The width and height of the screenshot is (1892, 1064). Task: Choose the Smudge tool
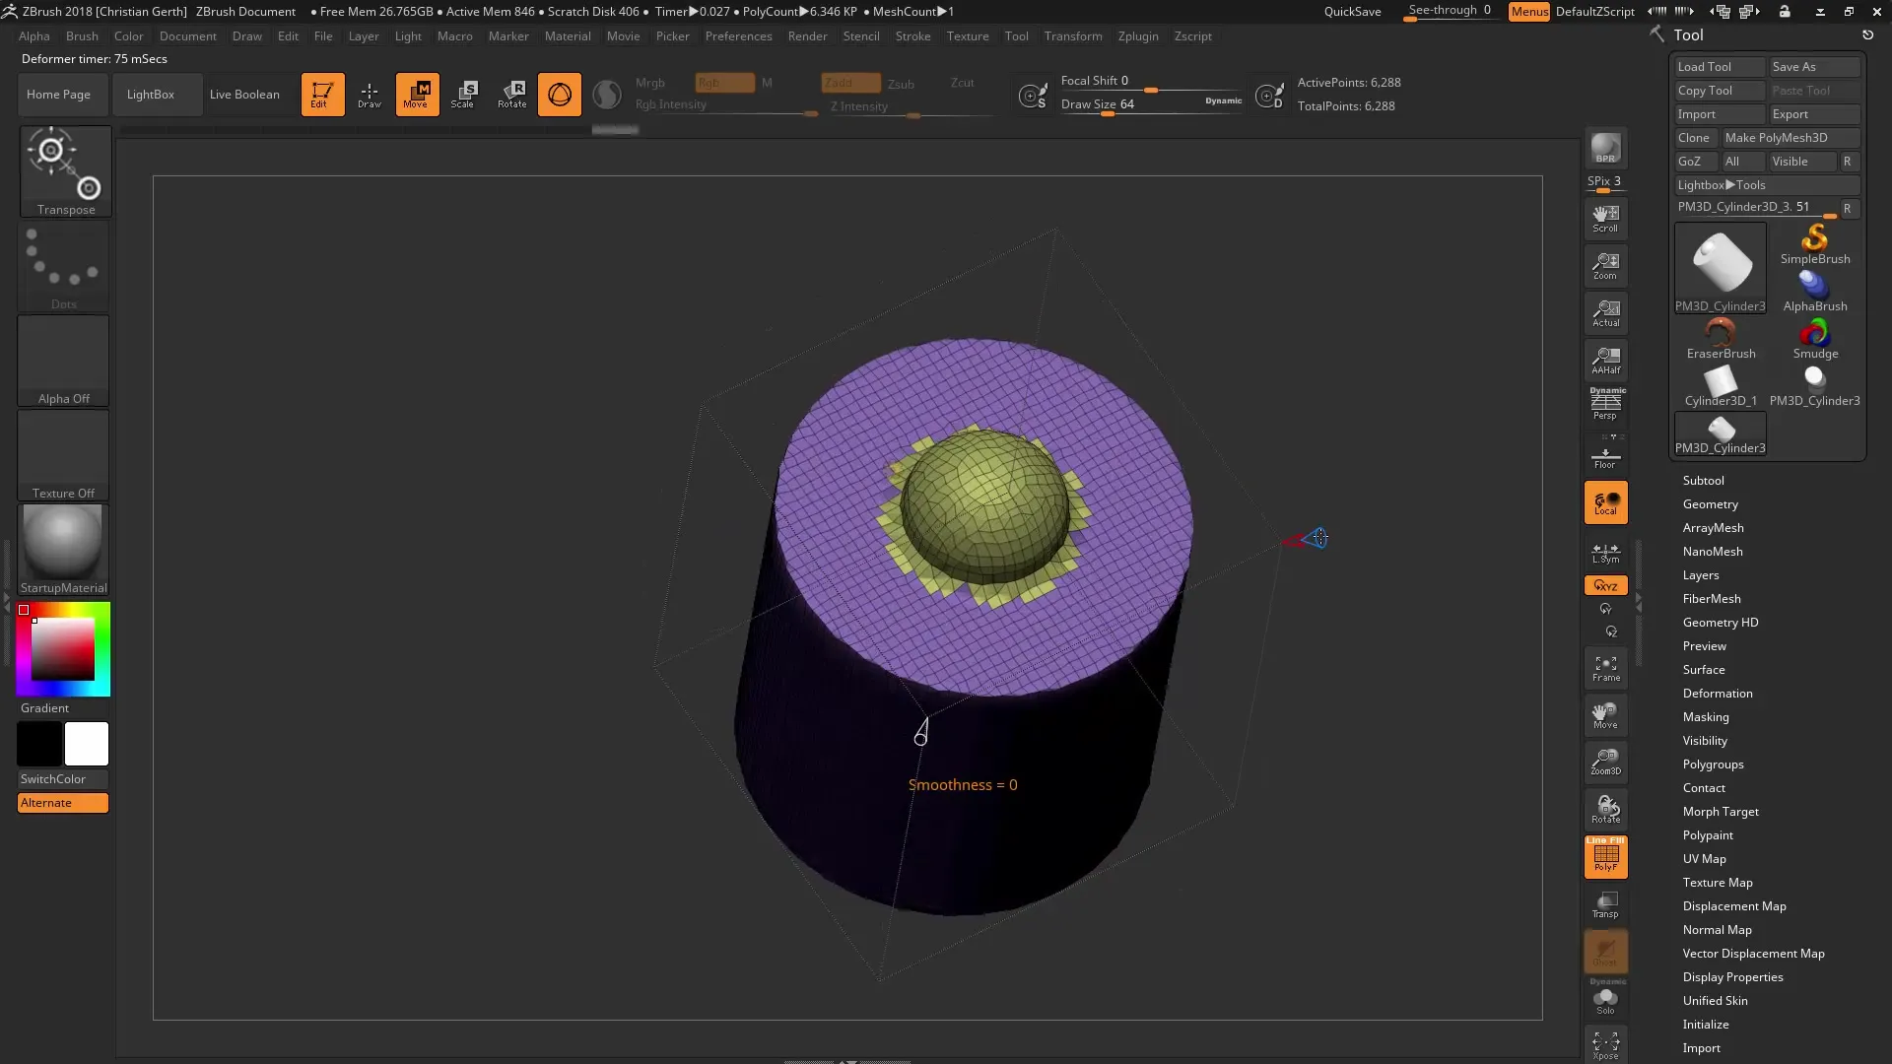1814,339
